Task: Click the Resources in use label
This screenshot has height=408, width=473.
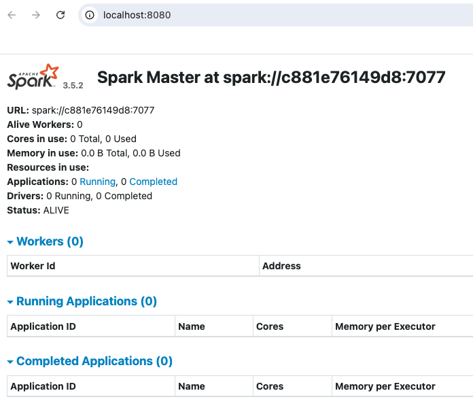Action: [x=48, y=167]
